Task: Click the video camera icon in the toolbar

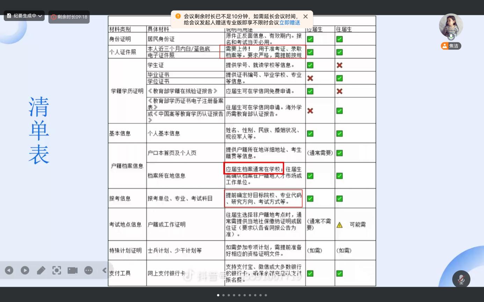Action: (72, 270)
